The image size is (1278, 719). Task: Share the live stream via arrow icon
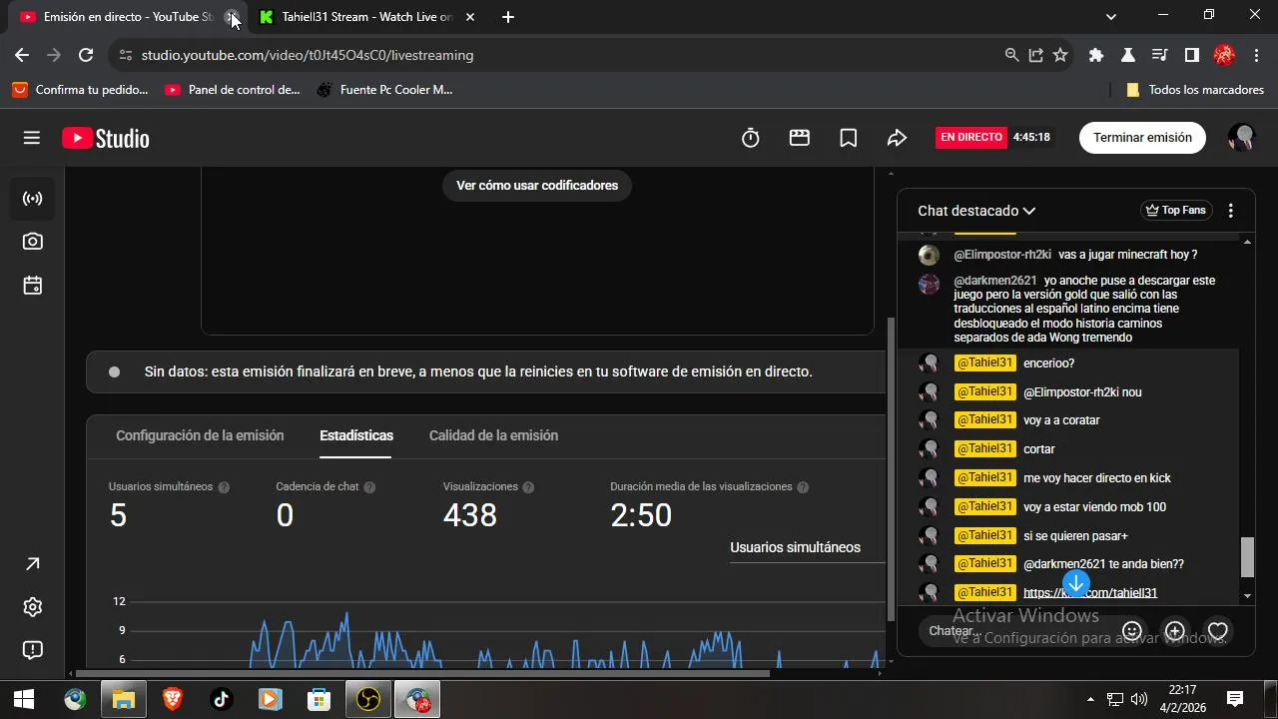point(897,138)
